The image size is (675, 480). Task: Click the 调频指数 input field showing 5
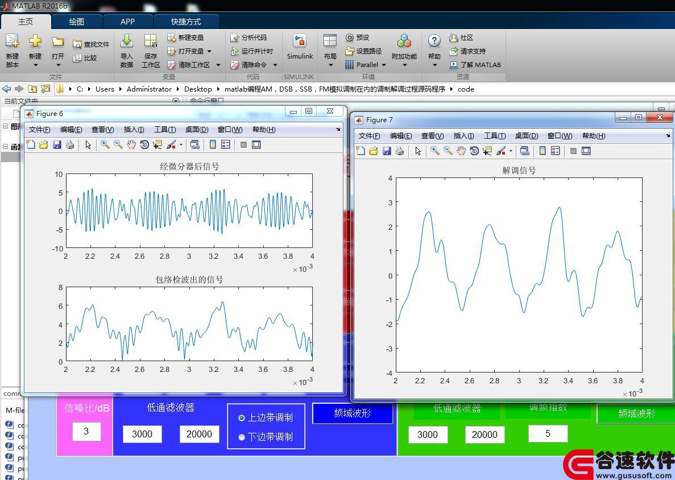pos(548,433)
